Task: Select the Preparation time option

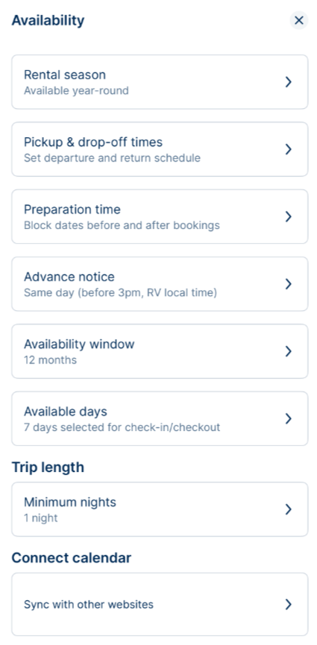Action: click(160, 217)
